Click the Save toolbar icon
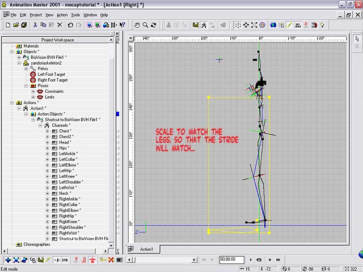 tap(24, 25)
